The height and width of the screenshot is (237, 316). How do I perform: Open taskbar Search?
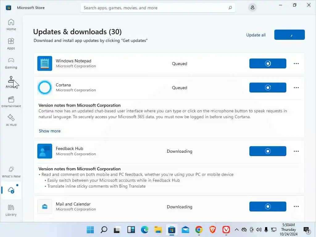[x=104, y=230]
